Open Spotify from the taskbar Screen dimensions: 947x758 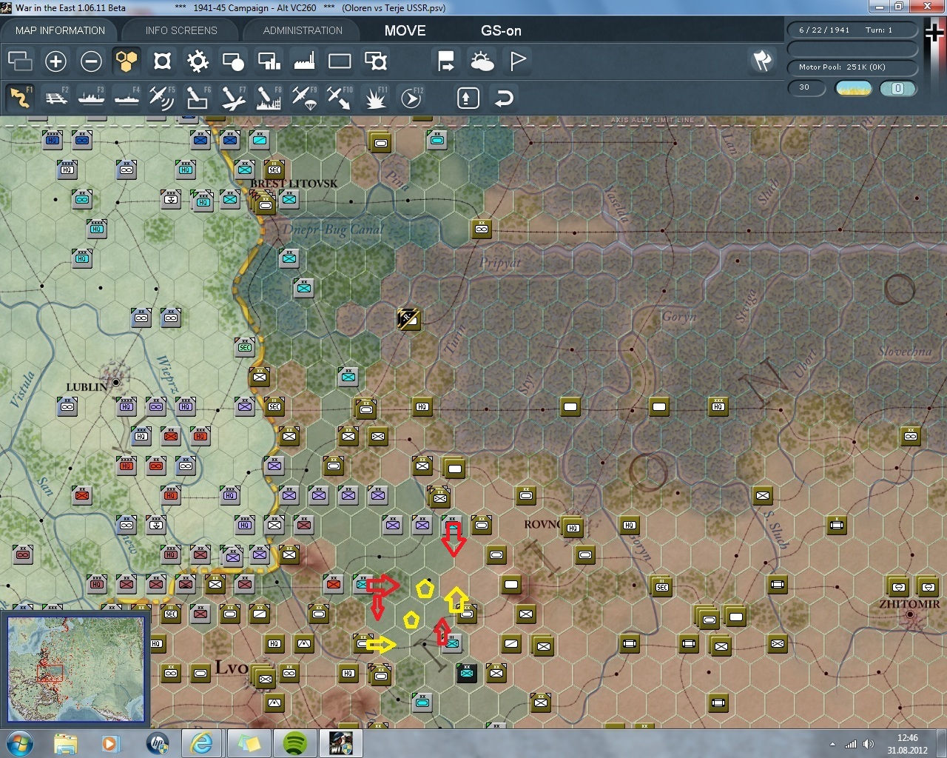[294, 743]
